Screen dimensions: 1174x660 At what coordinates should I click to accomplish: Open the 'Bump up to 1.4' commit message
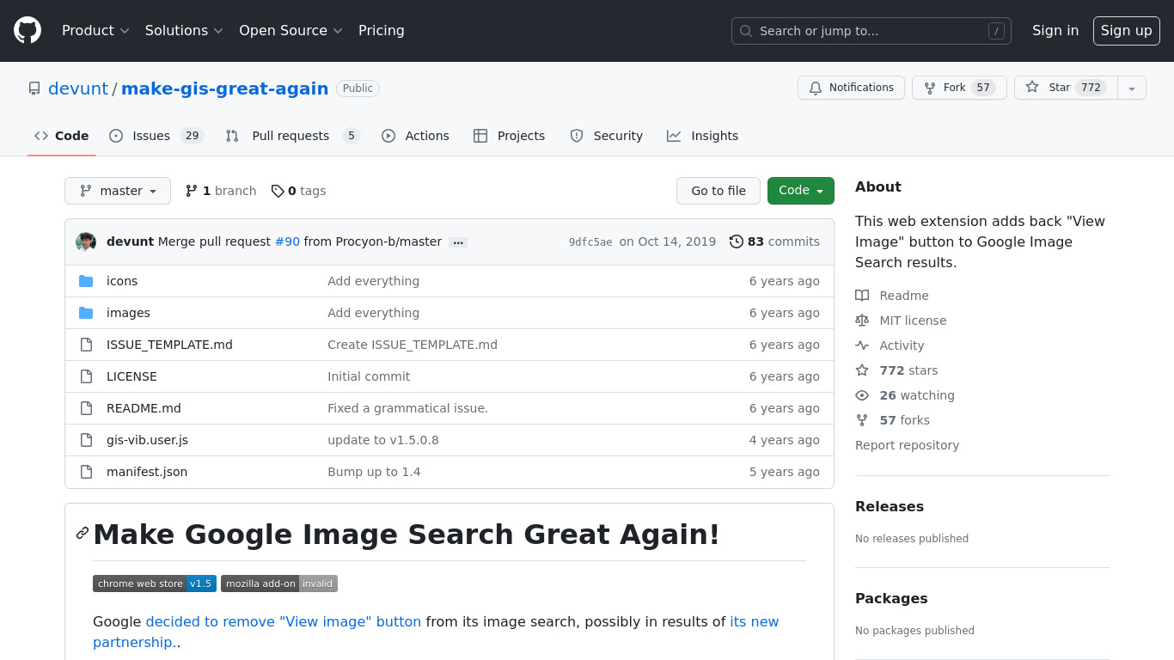(x=374, y=472)
